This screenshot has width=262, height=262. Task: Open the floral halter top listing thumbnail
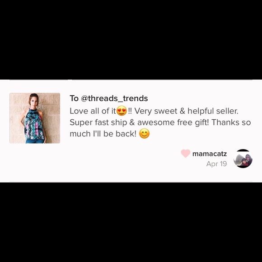click(35, 118)
